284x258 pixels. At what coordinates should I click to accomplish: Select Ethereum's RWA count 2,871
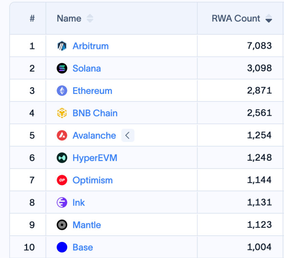(259, 90)
